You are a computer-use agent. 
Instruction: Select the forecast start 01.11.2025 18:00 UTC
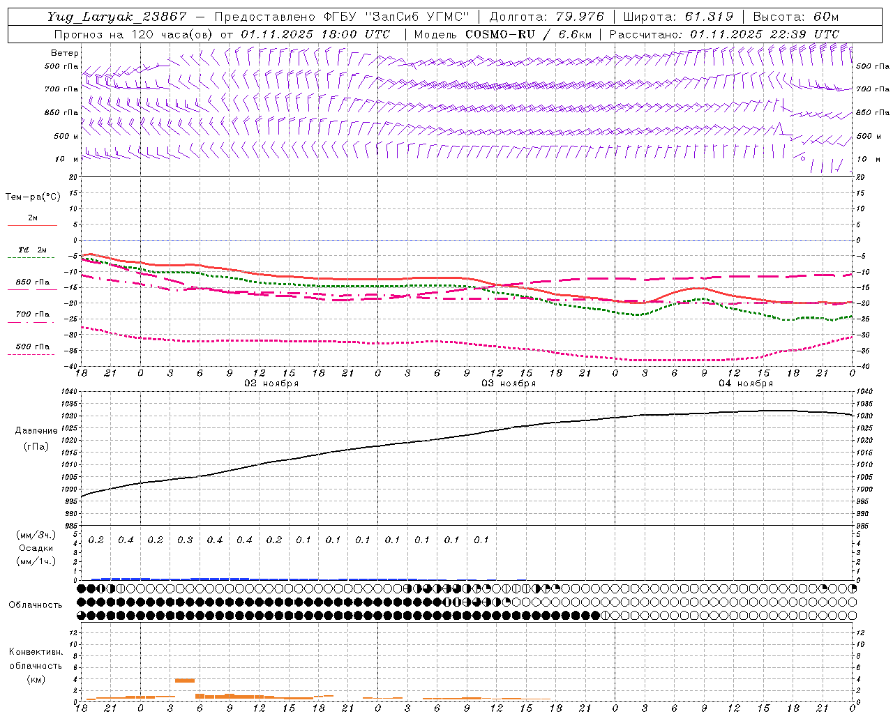tap(315, 34)
